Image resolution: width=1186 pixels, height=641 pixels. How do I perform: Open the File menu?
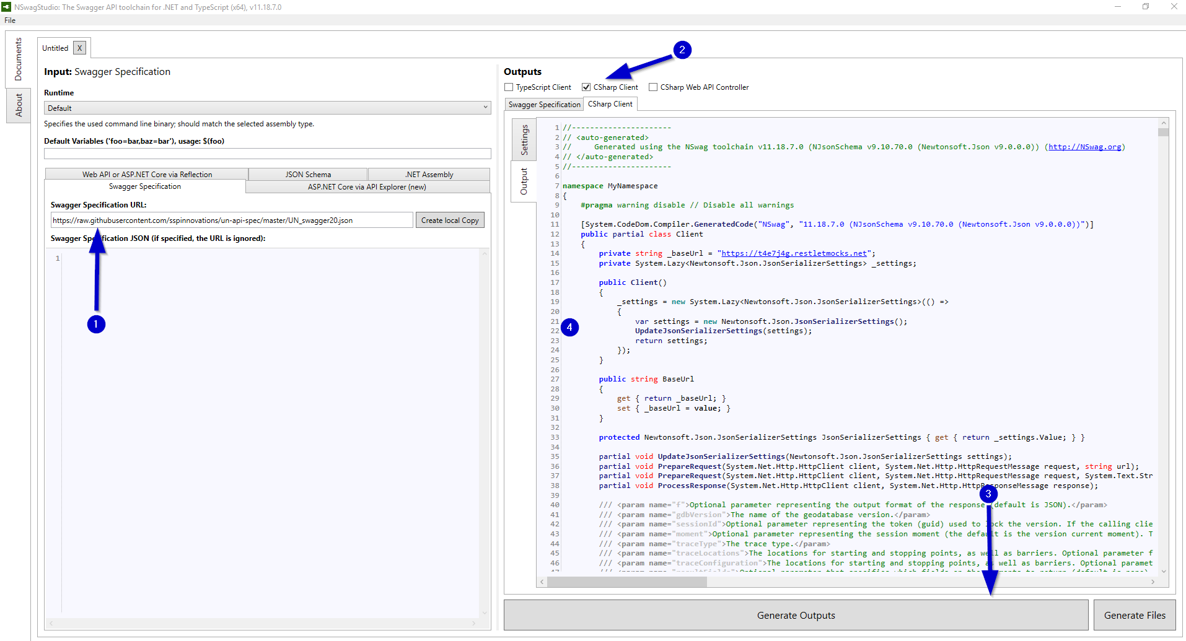pyautogui.click(x=10, y=20)
